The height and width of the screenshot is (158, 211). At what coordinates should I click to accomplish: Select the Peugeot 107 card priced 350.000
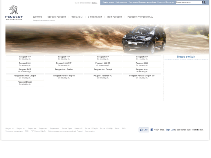[25, 58]
